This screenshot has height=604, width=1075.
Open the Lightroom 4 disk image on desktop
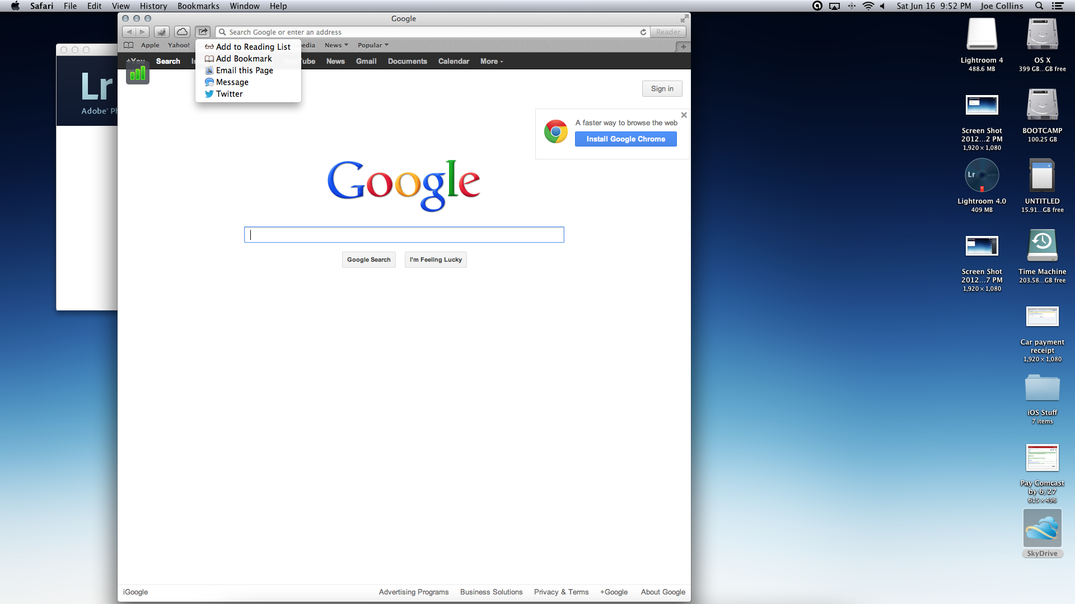pos(982,35)
